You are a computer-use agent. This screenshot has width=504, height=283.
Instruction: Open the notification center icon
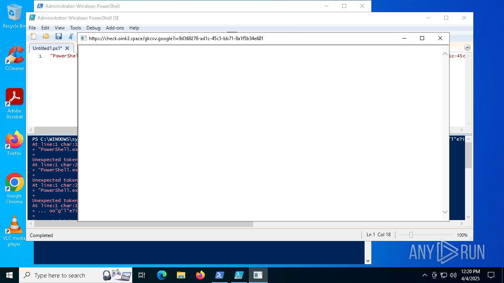click(491, 275)
